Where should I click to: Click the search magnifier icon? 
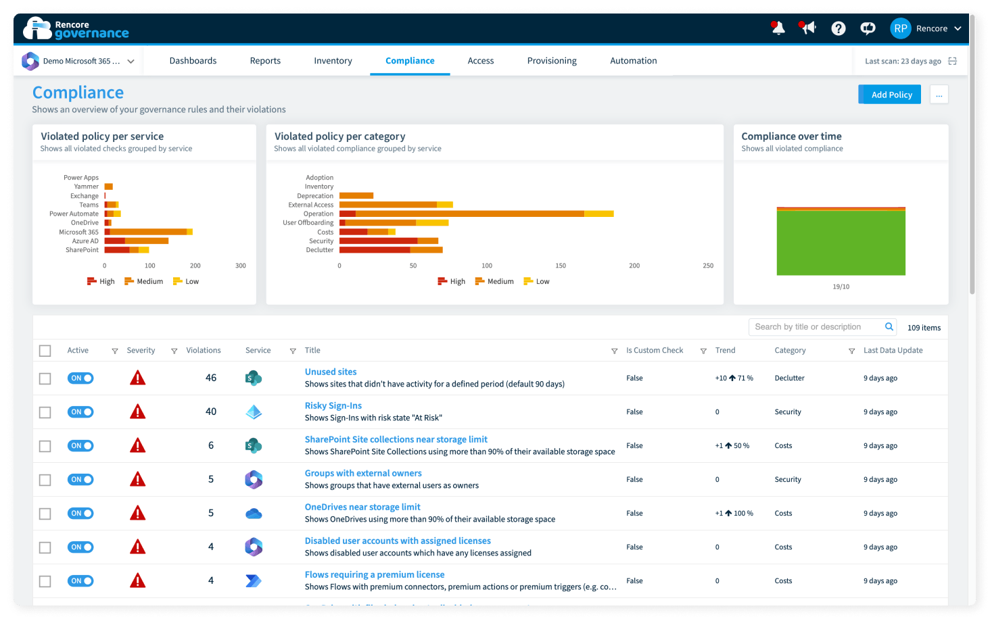click(x=889, y=327)
